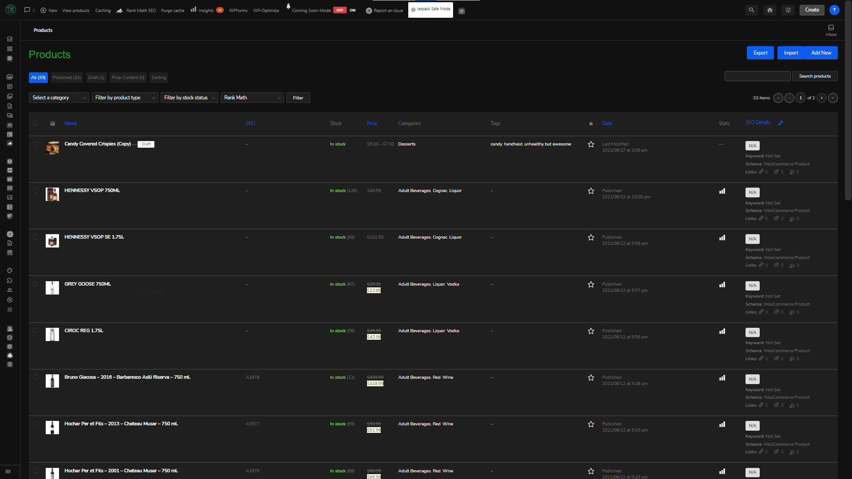Image resolution: width=852 pixels, height=479 pixels.
Task: Check the Hochar 2013 Chateau Musar row
Action: pyautogui.click(x=35, y=424)
